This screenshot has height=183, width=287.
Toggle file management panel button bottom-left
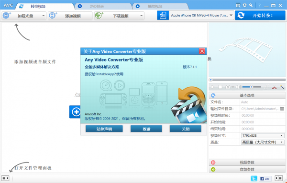pos(5,178)
